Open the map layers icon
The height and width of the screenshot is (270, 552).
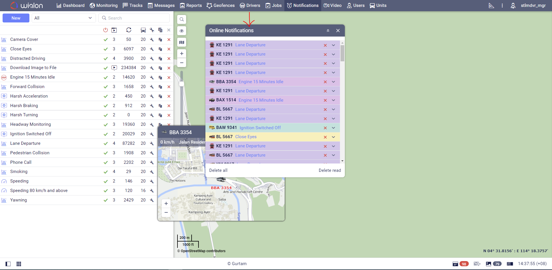click(182, 42)
